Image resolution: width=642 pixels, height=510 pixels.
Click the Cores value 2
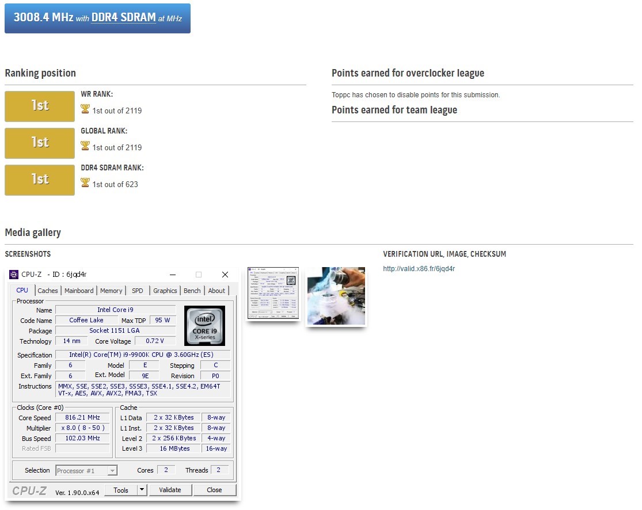[166, 470]
